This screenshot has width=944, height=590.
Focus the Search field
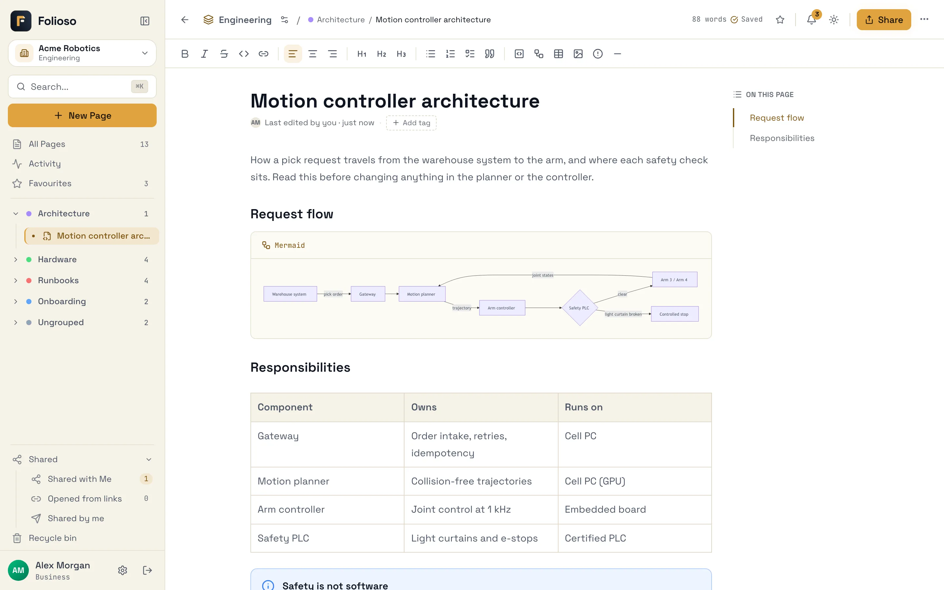[82, 87]
